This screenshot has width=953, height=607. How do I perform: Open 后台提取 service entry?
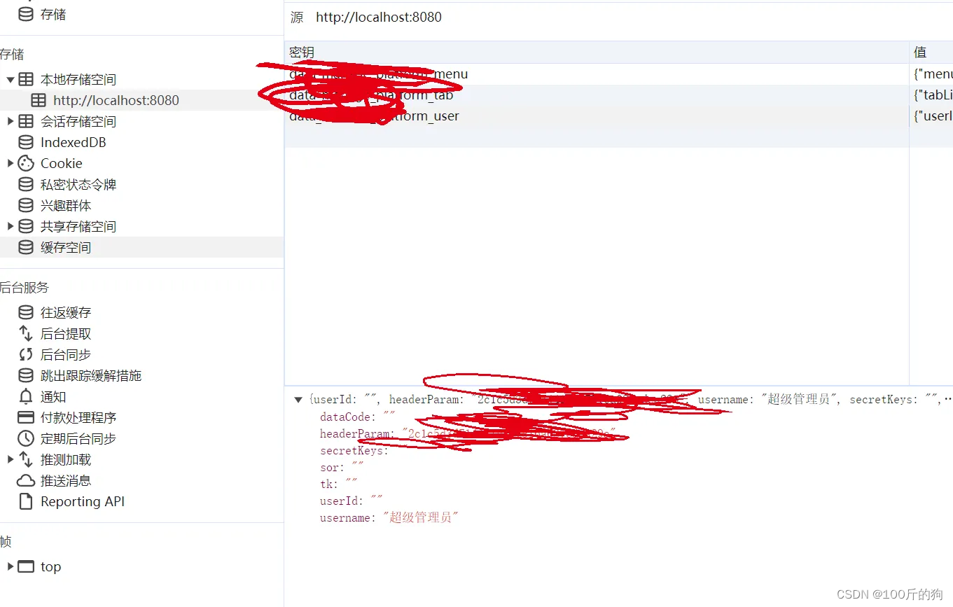tap(66, 334)
